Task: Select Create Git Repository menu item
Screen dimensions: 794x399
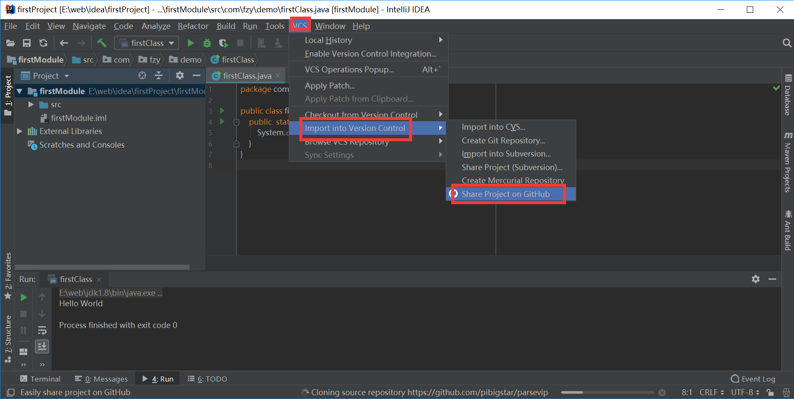Action: [511, 140]
